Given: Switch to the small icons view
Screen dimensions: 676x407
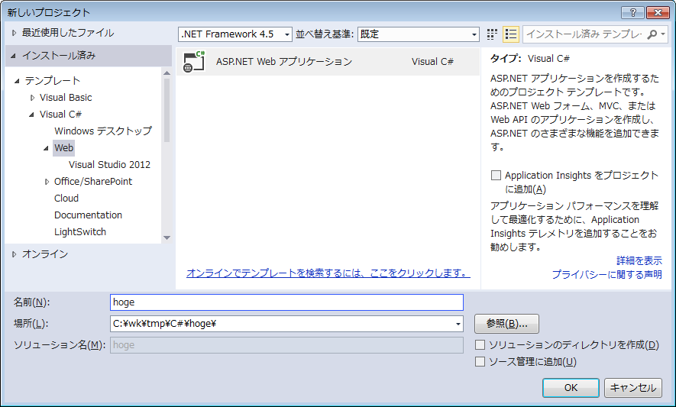Looking at the screenshot, I should [492, 34].
